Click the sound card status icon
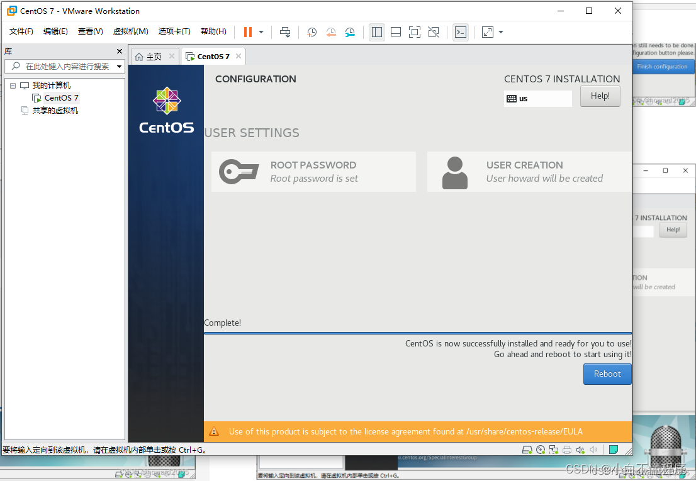 [x=580, y=450]
